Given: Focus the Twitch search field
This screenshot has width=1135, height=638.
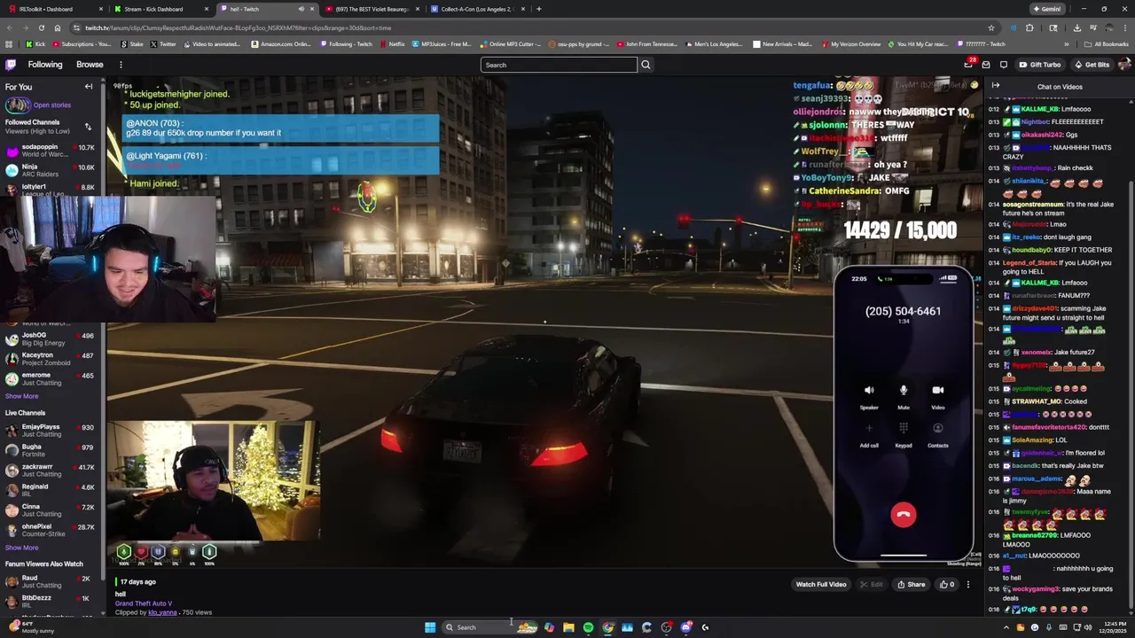Looking at the screenshot, I should click(x=559, y=65).
